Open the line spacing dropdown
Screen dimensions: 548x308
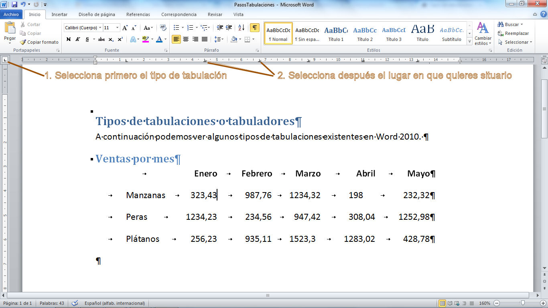click(219, 39)
